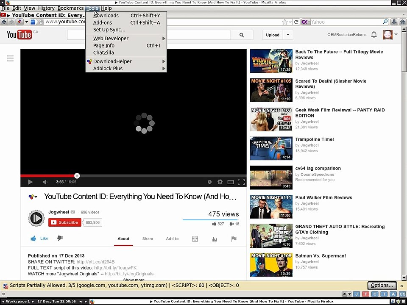
Task: Open the address bar history dropdown arrow
Action: [x=290, y=22]
